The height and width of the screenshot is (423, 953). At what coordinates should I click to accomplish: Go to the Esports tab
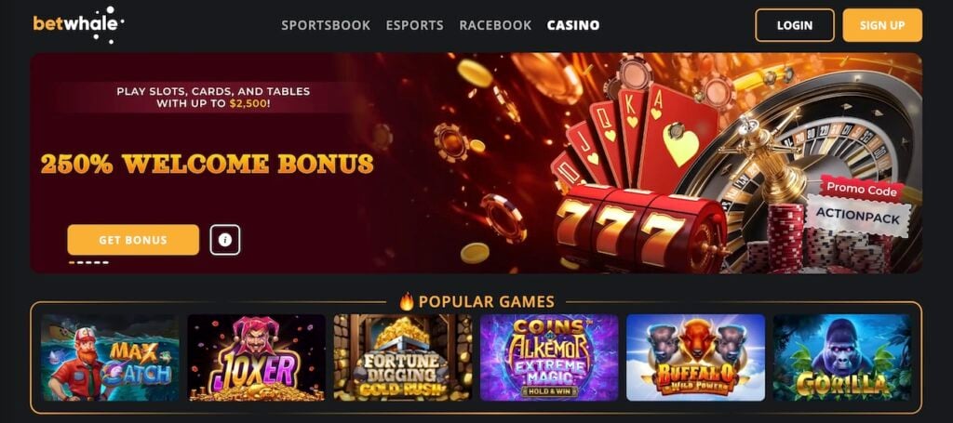pyautogui.click(x=414, y=25)
